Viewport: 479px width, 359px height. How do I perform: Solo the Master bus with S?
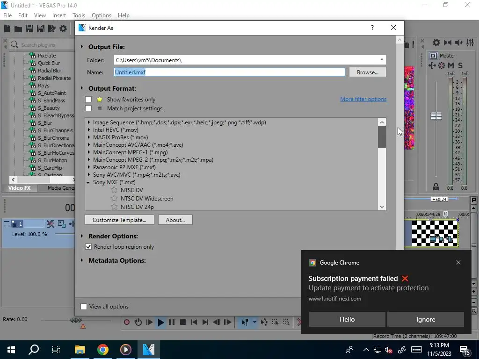[x=460, y=65]
